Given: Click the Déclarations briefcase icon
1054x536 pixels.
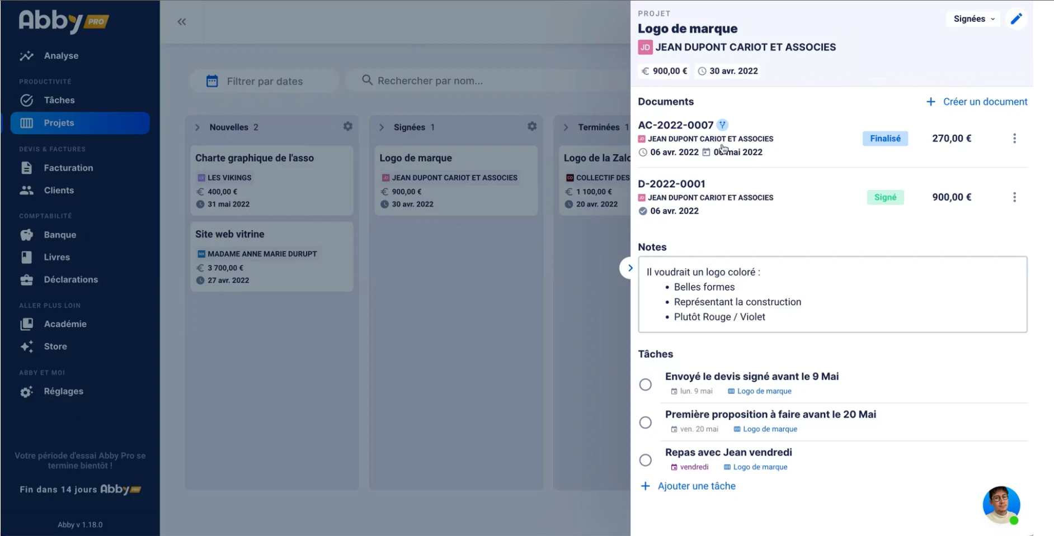Looking at the screenshot, I should click(26, 279).
